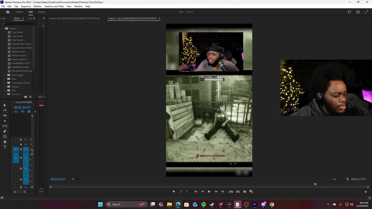
Task: Select the Type tool
Action: 5,147
